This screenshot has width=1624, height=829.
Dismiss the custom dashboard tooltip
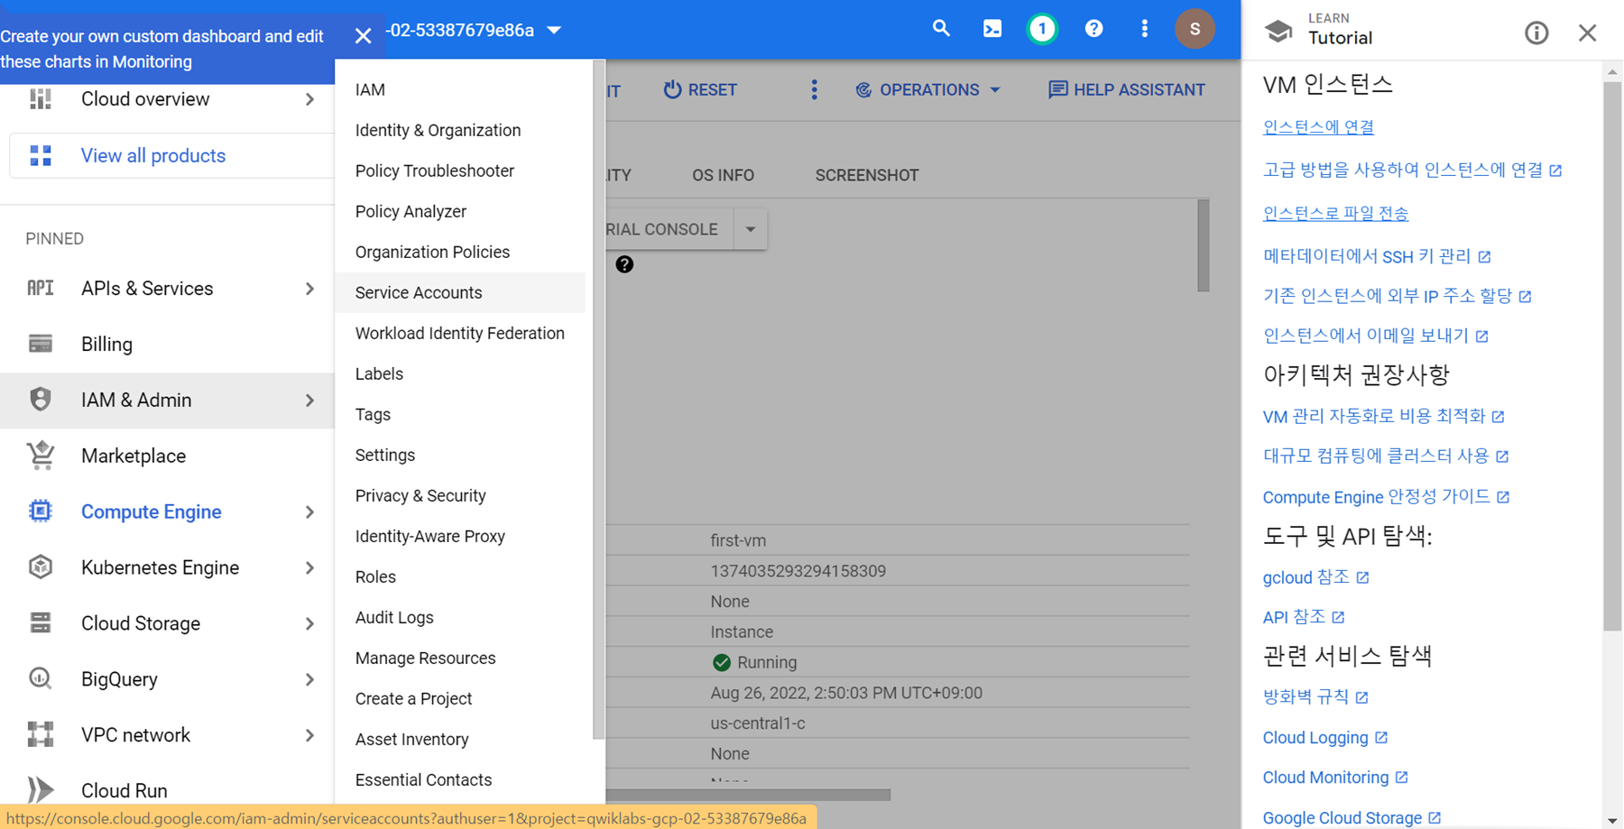tap(363, 36)
